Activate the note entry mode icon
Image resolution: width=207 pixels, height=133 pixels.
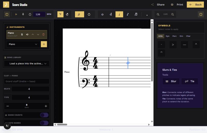[79, 14]
